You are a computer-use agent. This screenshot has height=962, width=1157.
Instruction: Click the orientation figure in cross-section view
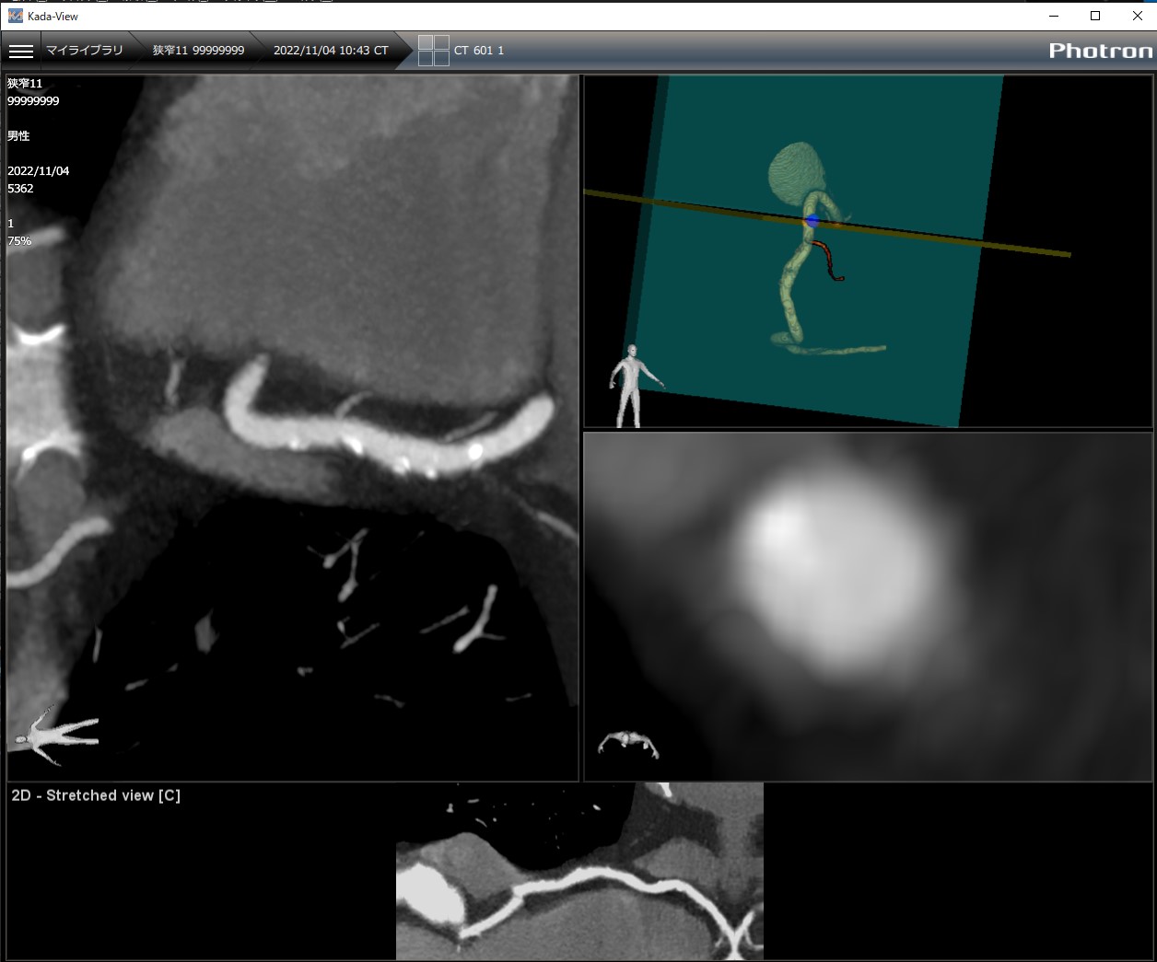click(628, 742)
